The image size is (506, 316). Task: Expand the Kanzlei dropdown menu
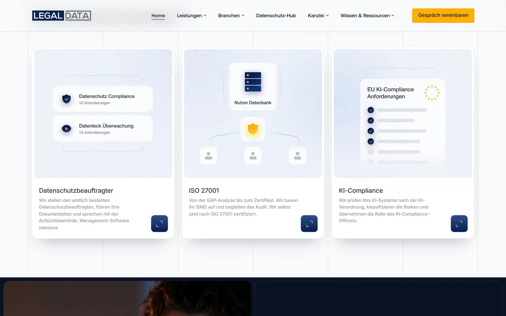click(x=318, y=15)
